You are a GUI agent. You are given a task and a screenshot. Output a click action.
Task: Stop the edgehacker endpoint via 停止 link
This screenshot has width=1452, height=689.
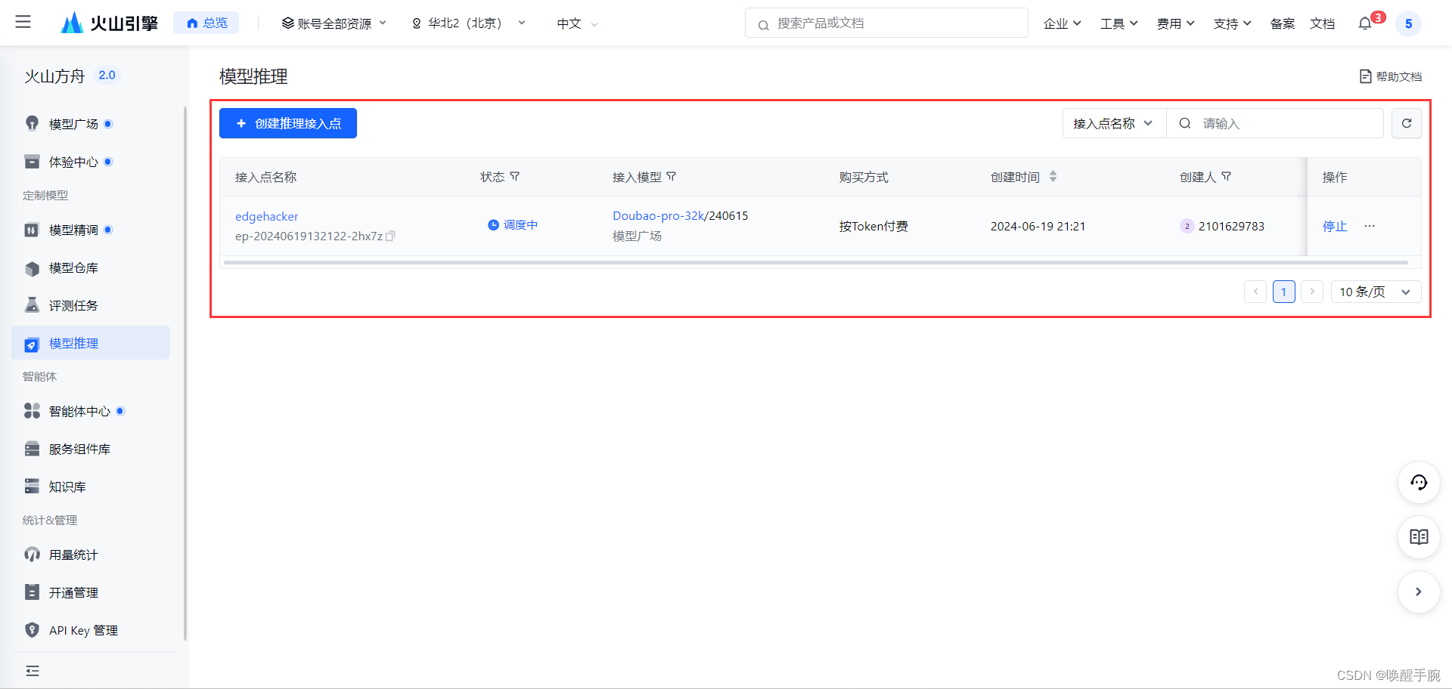point(1334,225)
